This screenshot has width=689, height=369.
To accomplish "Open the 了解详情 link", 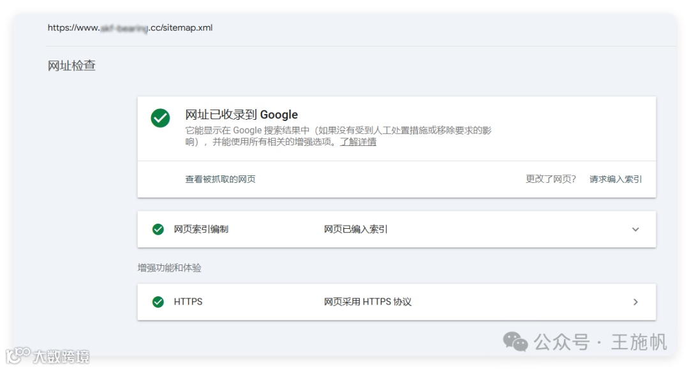I will click(358, 142).
